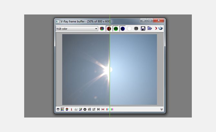Click the V-Ray frame buffer window icon

point(57,22)
